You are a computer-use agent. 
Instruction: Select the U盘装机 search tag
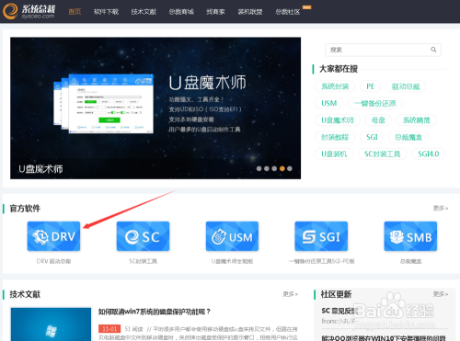click(334, 153)
